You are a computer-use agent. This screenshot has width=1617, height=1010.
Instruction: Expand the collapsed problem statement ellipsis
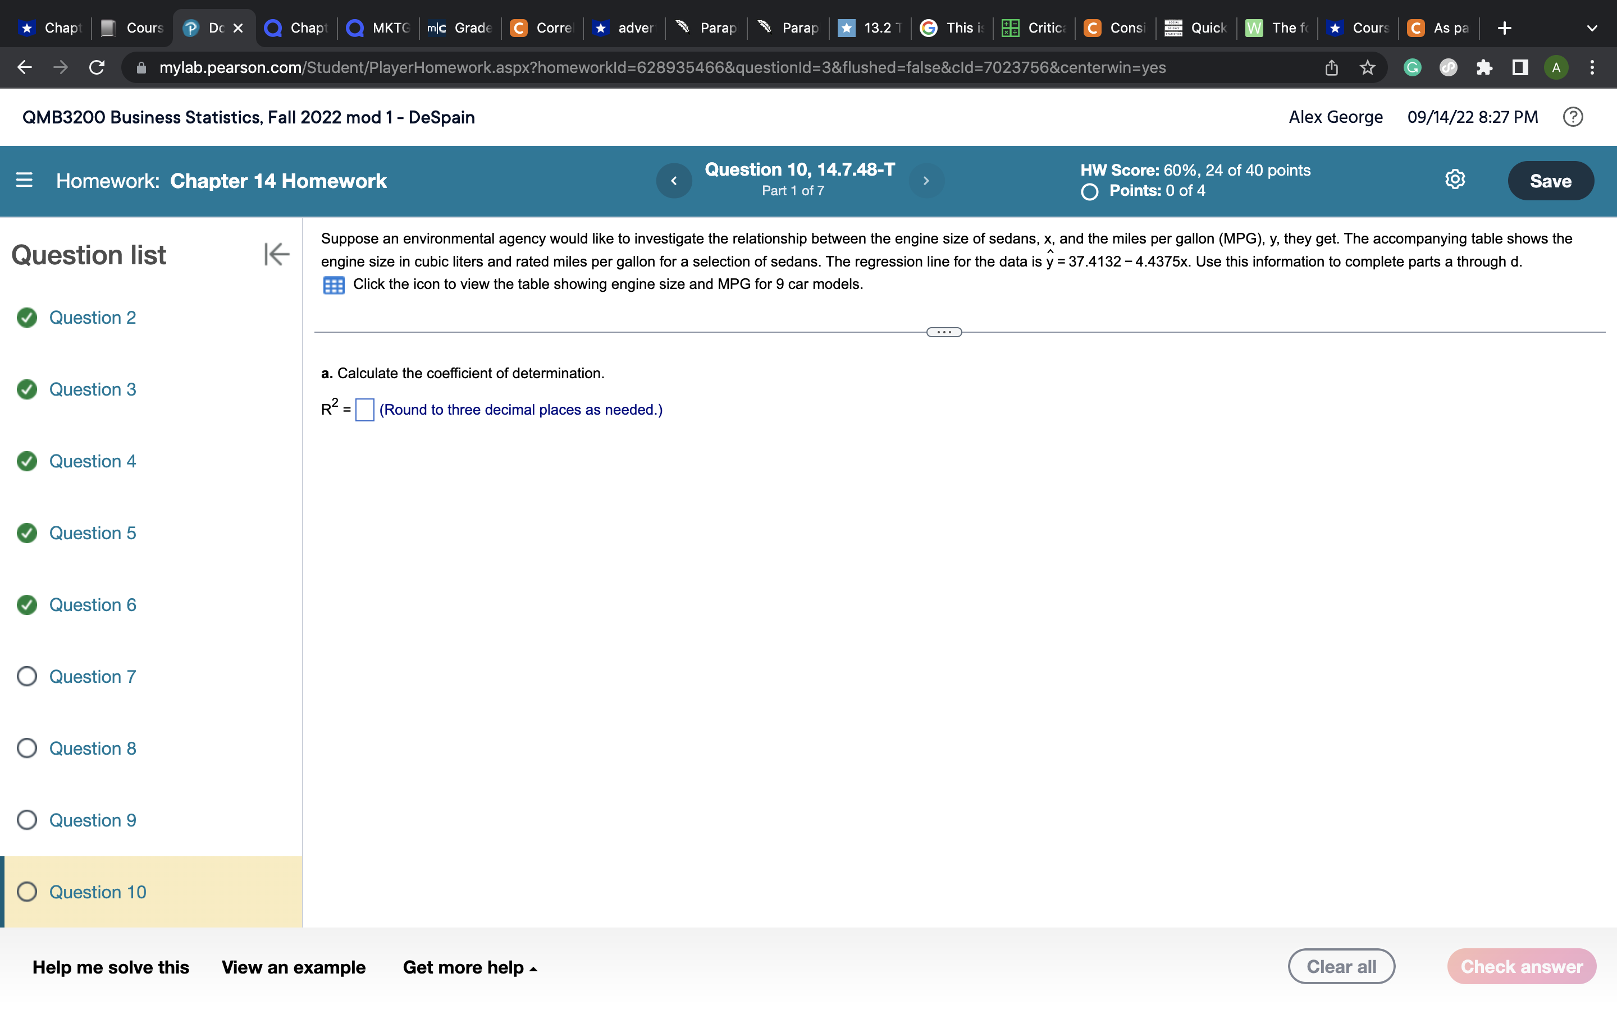click(943, 332)
